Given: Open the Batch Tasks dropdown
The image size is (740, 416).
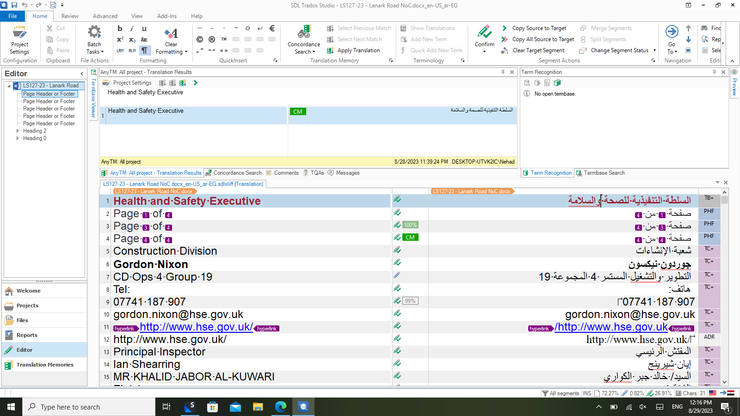Looking at the screenshot, I should coord(94,48).
